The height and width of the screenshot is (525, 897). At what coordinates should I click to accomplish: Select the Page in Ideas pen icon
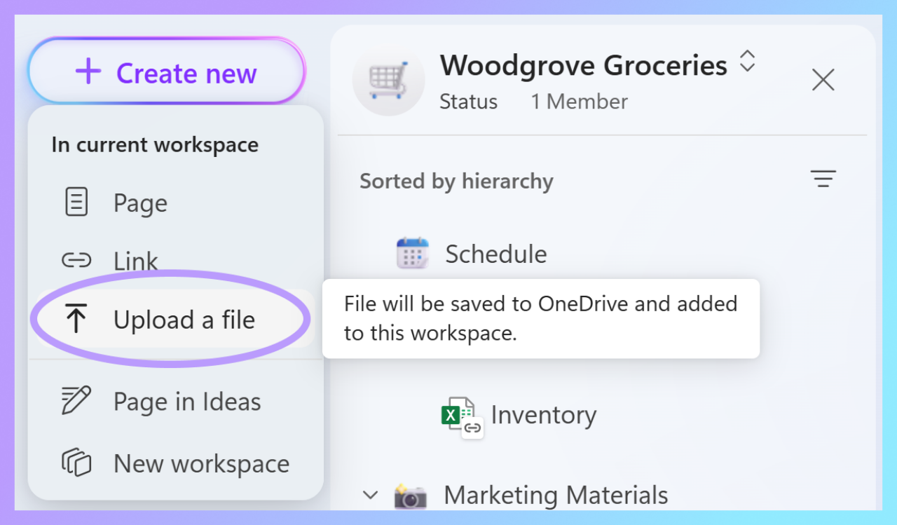[x=74, y=400]
